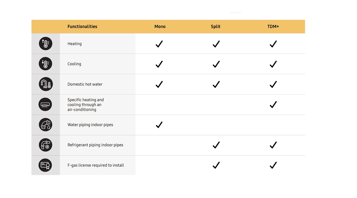The height and width of the screenshot is (198, 357).
Task: Click the 'Refrigerant piping indoor pipes' label
Action: [95, 145]
